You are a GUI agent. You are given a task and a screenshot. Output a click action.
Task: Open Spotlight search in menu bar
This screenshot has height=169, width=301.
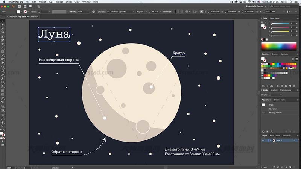click(x=291, y=2)
